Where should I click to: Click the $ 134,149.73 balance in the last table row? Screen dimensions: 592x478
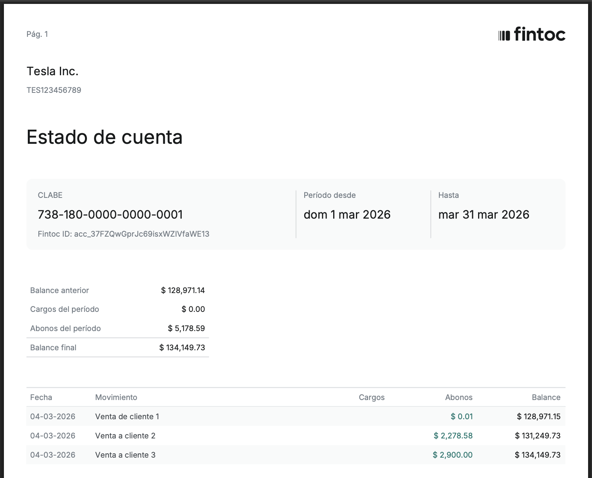pos(538,455)
